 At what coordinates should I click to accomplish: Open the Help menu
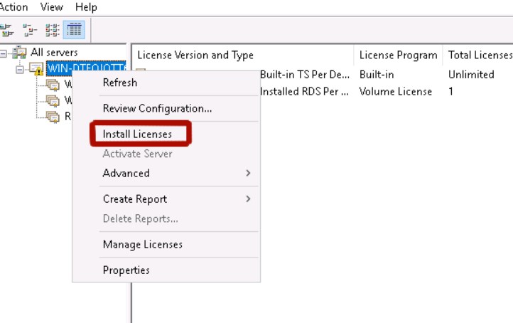[x=86, y=7]
